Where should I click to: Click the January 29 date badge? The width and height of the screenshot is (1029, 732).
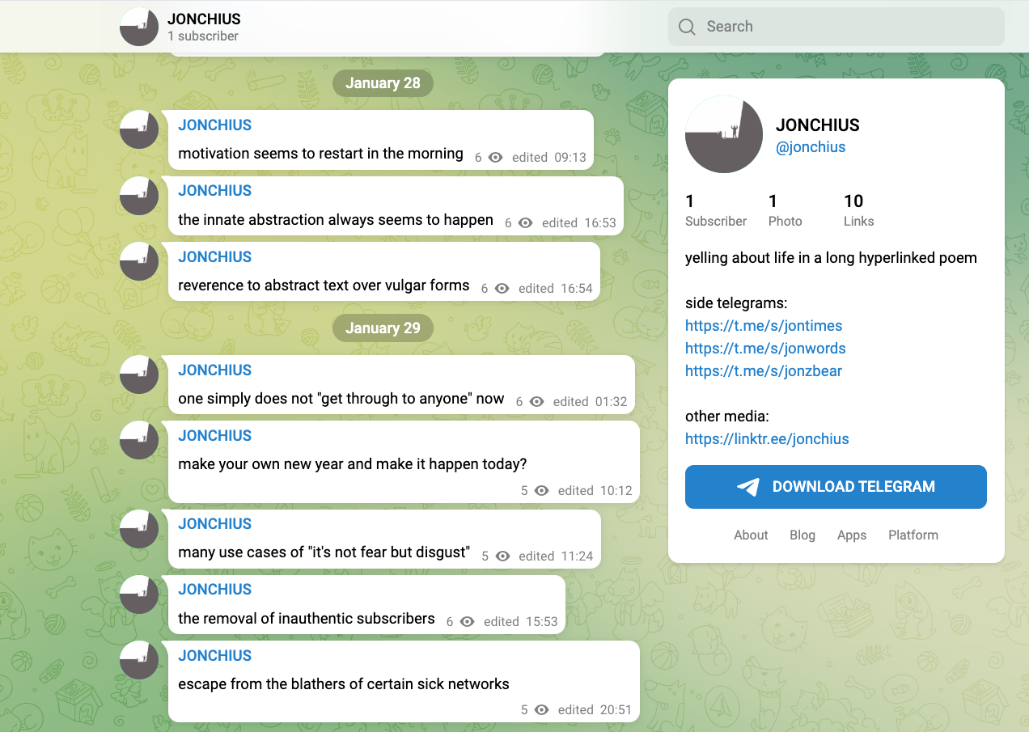point(383,328)
